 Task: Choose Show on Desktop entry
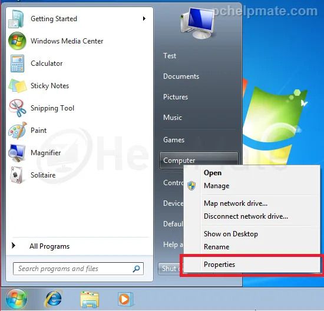(231, 234)
